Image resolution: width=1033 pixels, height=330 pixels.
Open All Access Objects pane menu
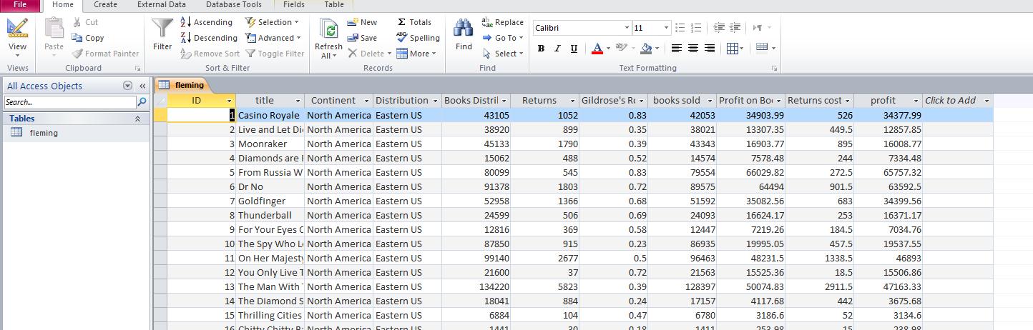point(128,86)
